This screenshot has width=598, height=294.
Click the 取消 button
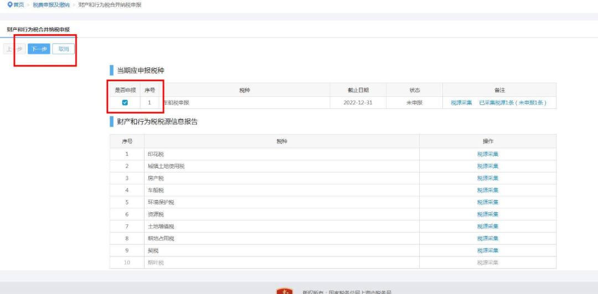click(x=63, y=49)
